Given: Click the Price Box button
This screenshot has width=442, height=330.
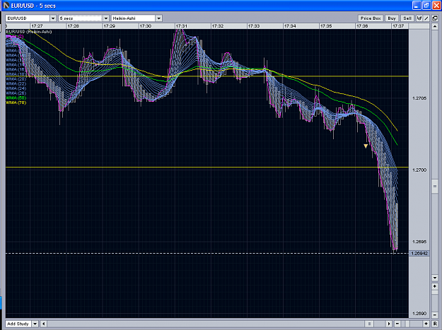Looking at the screenshot, I should pos(371,18).
